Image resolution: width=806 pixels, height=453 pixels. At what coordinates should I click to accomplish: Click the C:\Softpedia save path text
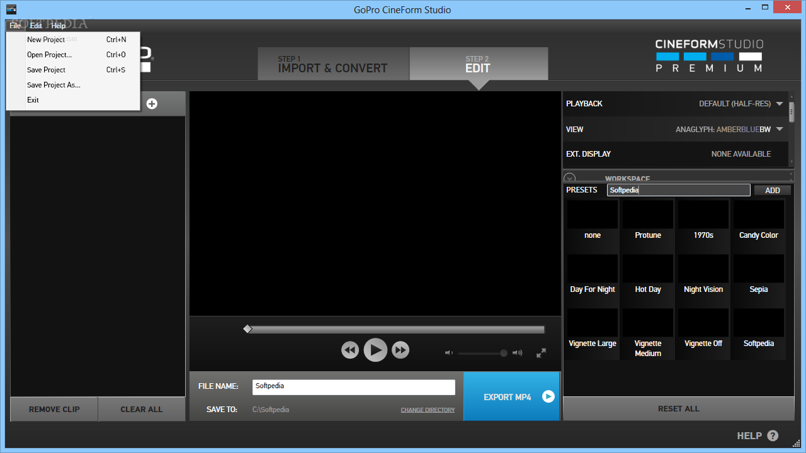tap(271, 410)
